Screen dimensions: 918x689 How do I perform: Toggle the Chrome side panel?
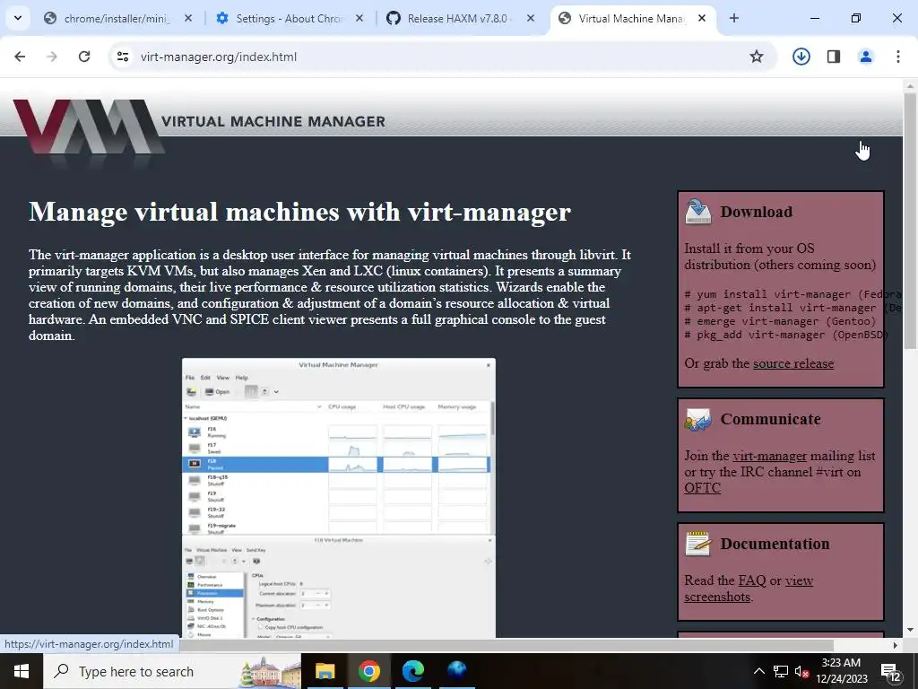coord(834,57)
